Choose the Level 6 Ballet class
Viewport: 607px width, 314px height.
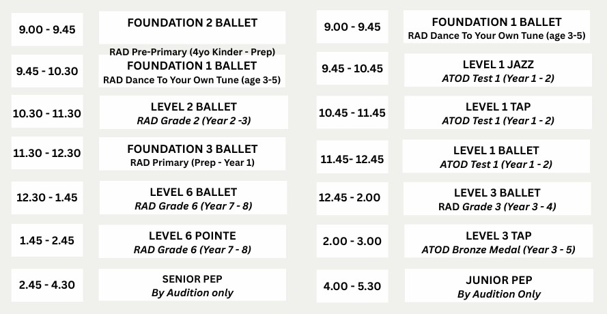click(x=193, y=199)
